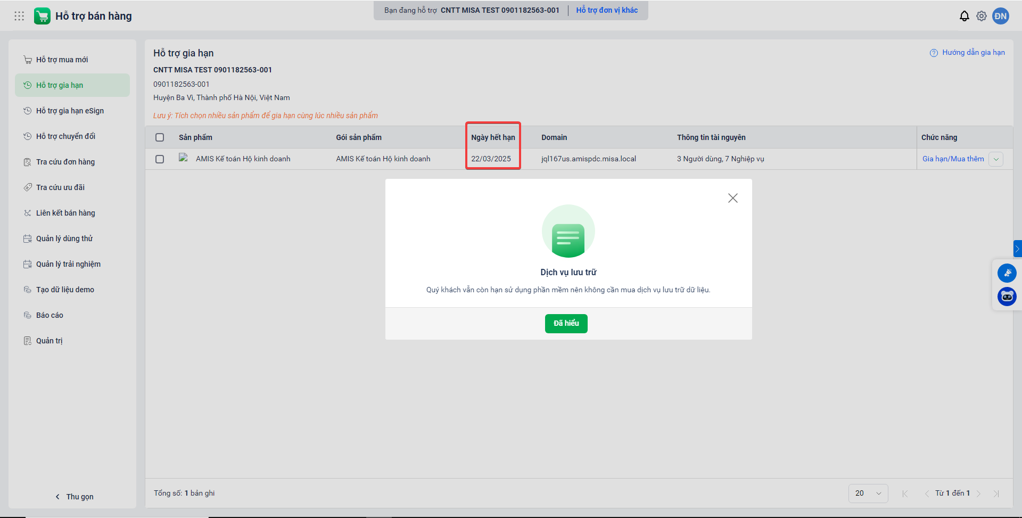Click the green Đã hiểu button

566,324
